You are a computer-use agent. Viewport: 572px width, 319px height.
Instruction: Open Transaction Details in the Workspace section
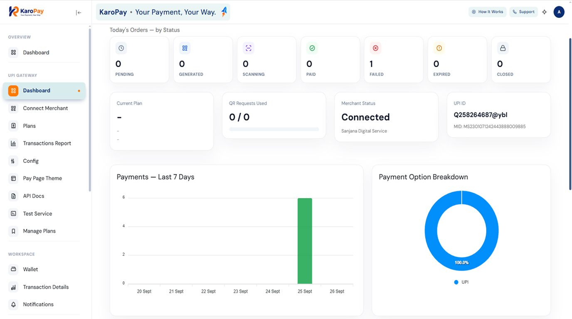[x=44, y=287]
